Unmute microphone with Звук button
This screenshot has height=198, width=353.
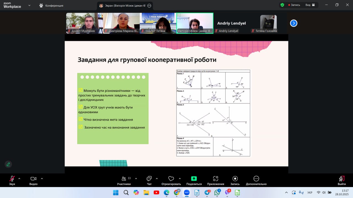[12, 179]
